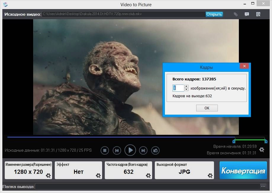The height and width of the screenshot is (193, 272).
Task: Click the Изменение размера 1280 x 720 panel
Action: pos(28,170)
